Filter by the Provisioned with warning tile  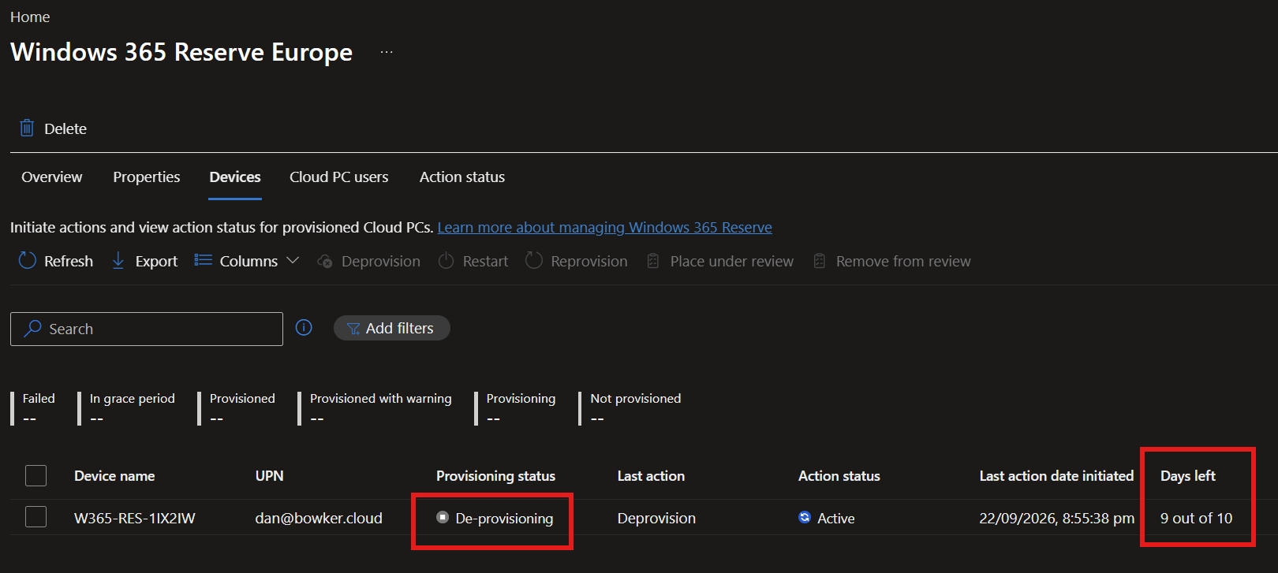(x=376, y=407)
